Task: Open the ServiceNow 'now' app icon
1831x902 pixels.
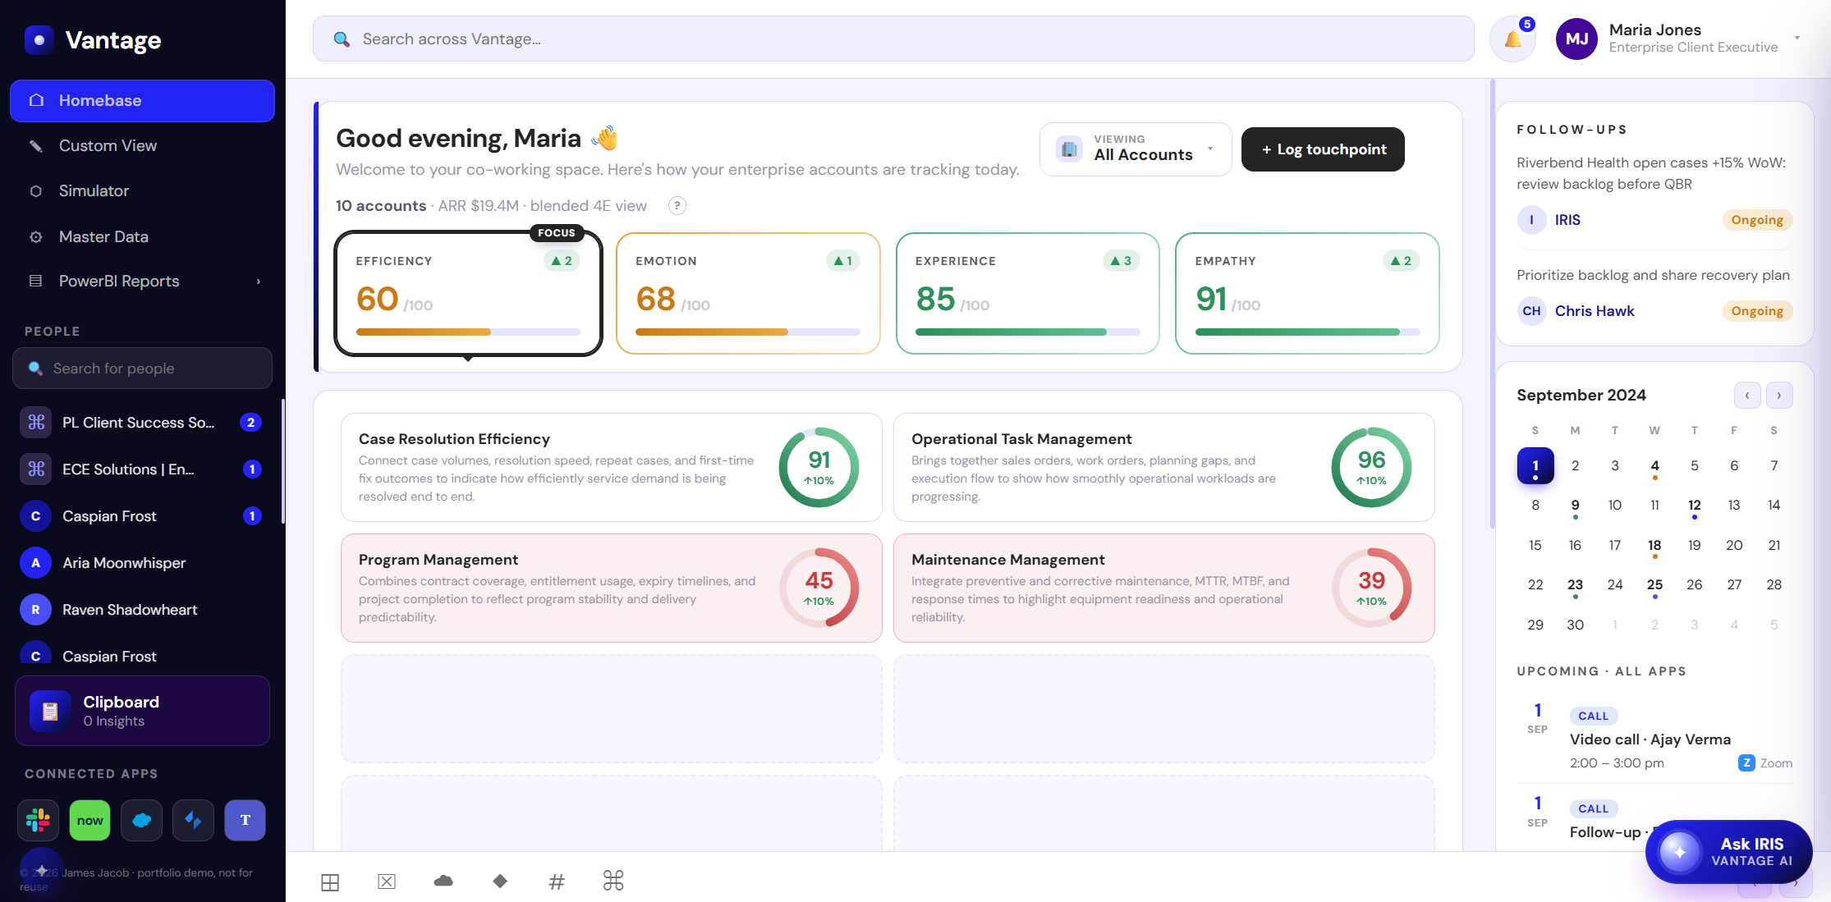Action: coord(89,820)
